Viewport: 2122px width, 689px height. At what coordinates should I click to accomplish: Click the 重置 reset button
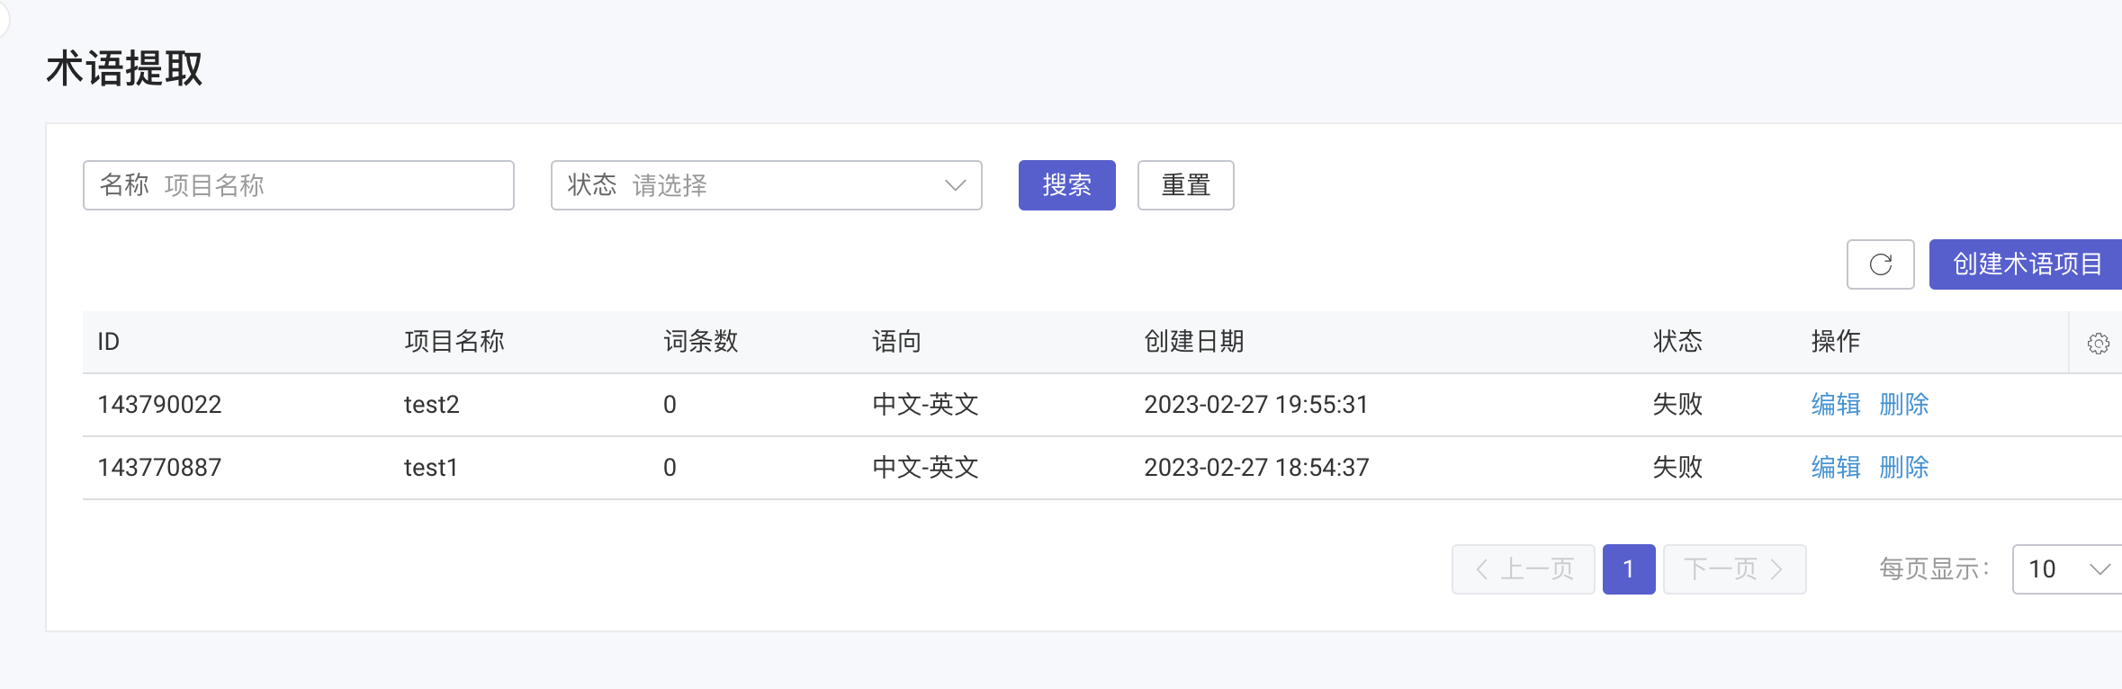pyautogui.click(x=1185, y=185)
